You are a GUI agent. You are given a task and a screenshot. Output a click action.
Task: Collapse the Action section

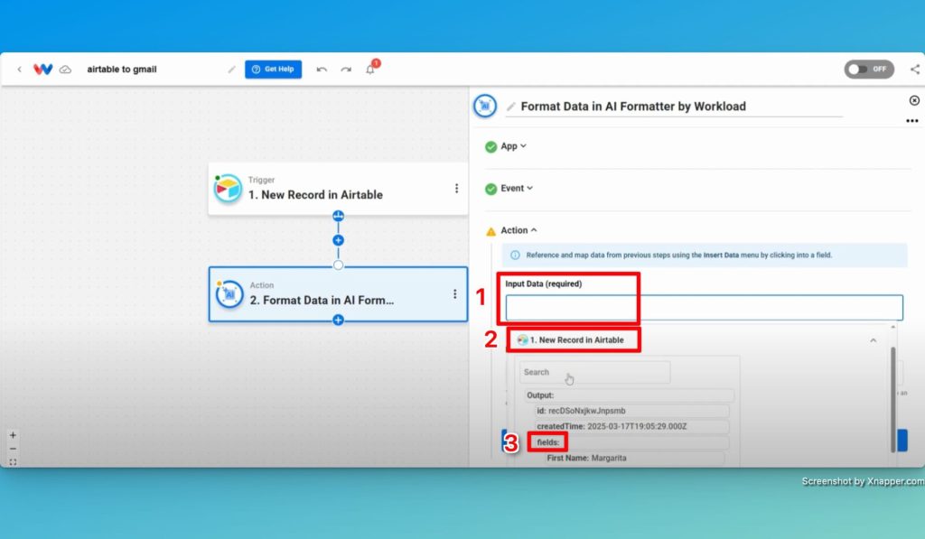click(x=519, y=230)
